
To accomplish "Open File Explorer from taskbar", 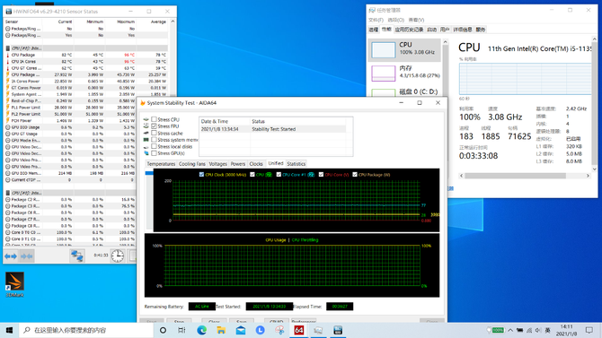I will pos(221,330).
